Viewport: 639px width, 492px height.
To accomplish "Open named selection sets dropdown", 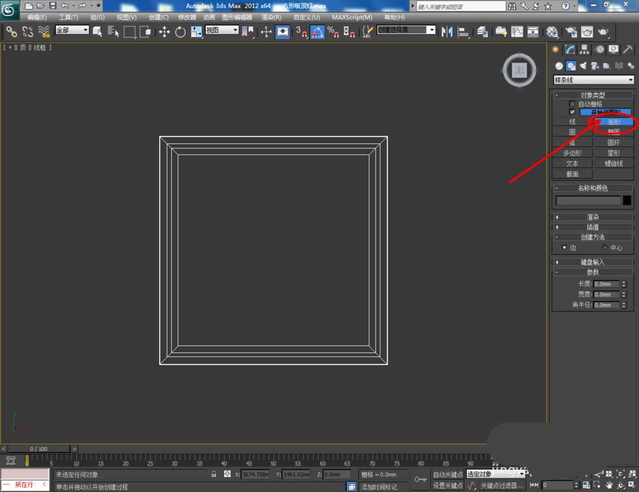I will pos(406,30).
